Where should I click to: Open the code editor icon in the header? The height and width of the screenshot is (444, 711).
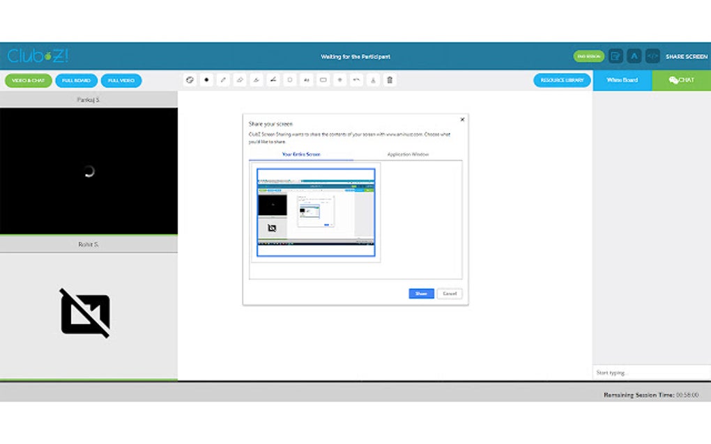(652, 56)
